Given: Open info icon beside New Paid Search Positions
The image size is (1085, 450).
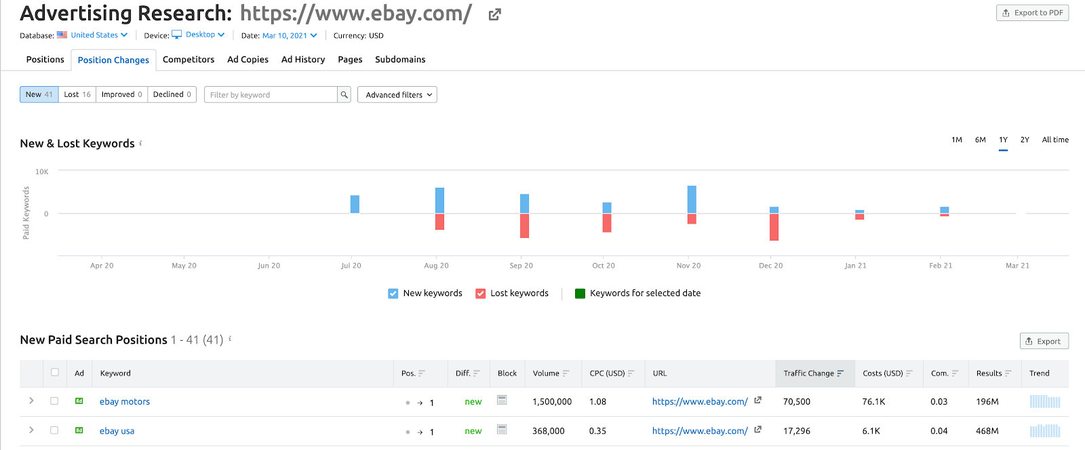Looking at the screenshot, I should point(230,338).
